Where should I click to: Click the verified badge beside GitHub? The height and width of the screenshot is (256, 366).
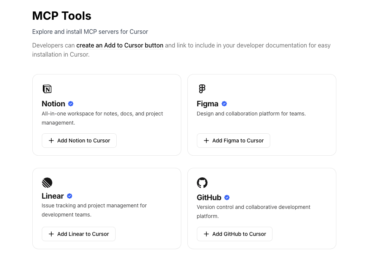click(x=227, y=198)
